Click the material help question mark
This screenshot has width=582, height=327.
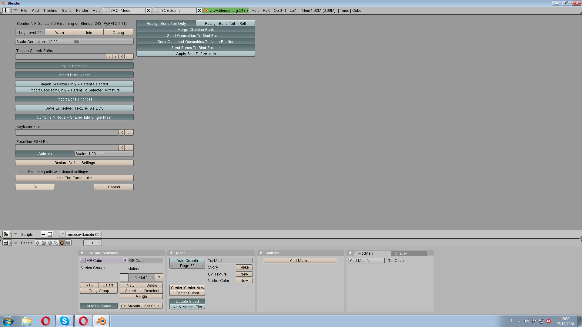[159, 278]
